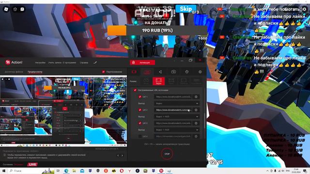This screenshot has width=310, height=174.
Task: Click the LIVE status badge
Action: click(32, 164)
